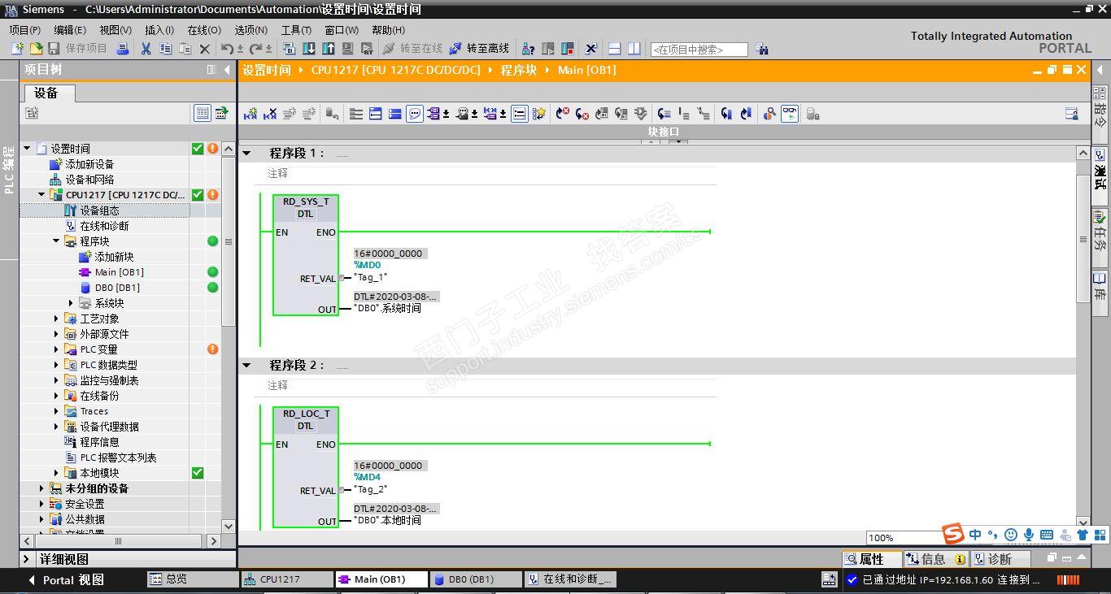This screenshot has height=594, width=1111.
Task: Toggle network comments speech-bubble icon
Action: (x=415, y=114)
